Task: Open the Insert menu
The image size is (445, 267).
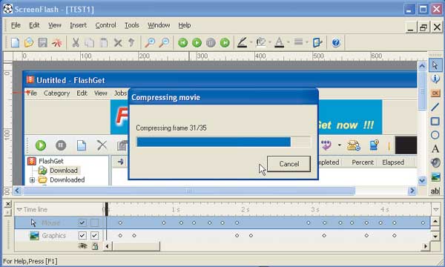Action: click(x=78, y=25)
